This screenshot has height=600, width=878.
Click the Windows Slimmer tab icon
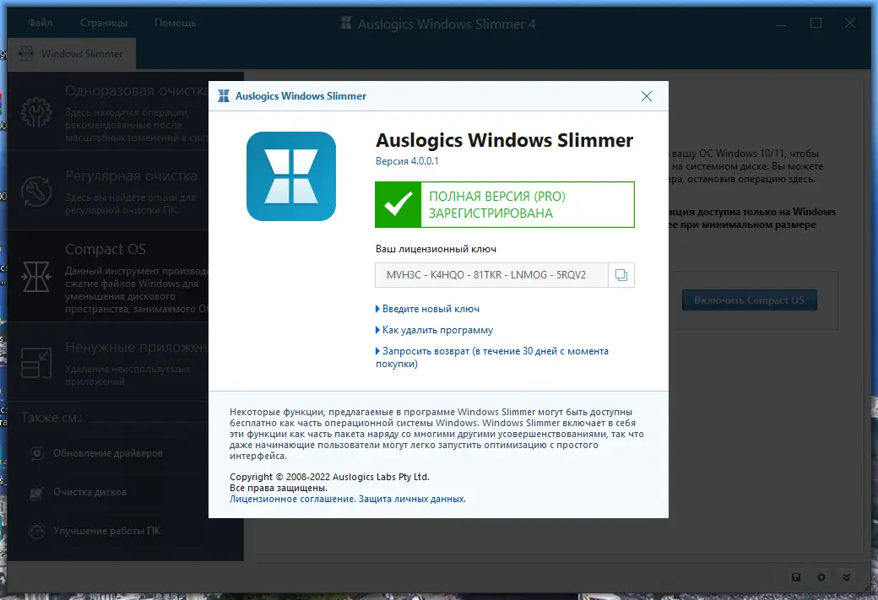click(x=26, y=54)
